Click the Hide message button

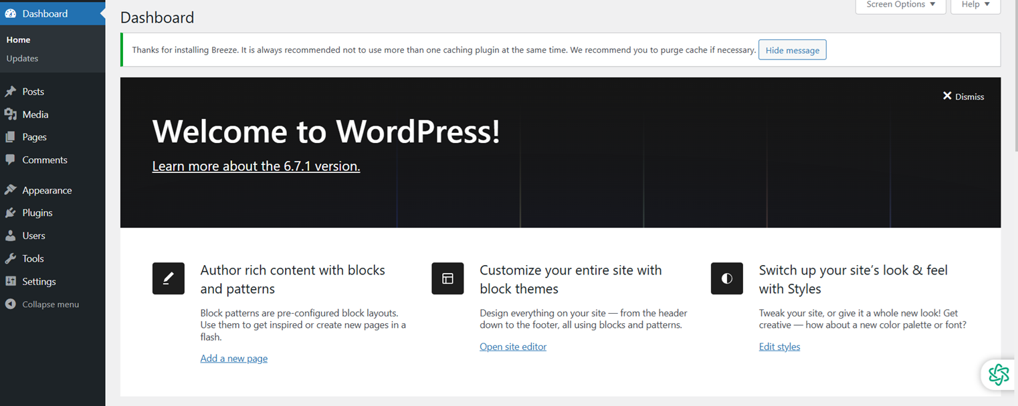pyautogui.click(x=793, y=50)
